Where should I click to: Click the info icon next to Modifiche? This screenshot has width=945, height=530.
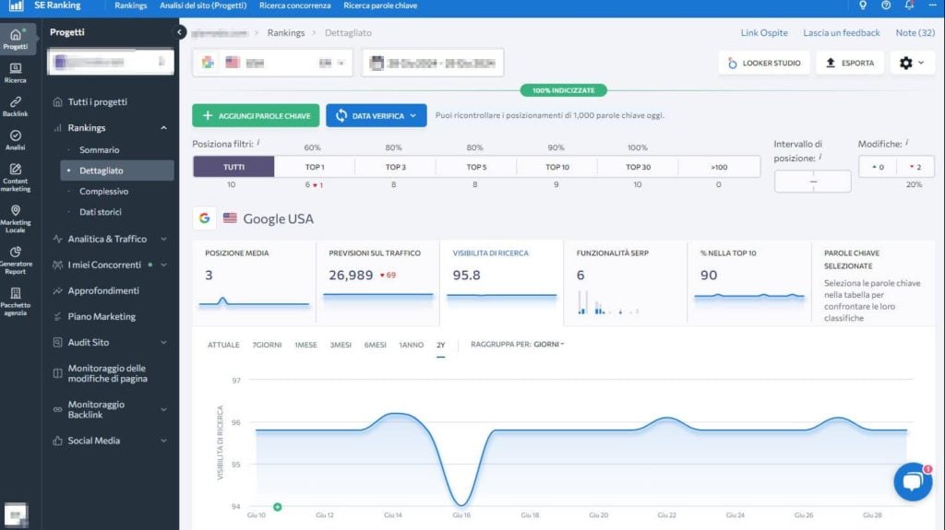click(x=907, y=142)
